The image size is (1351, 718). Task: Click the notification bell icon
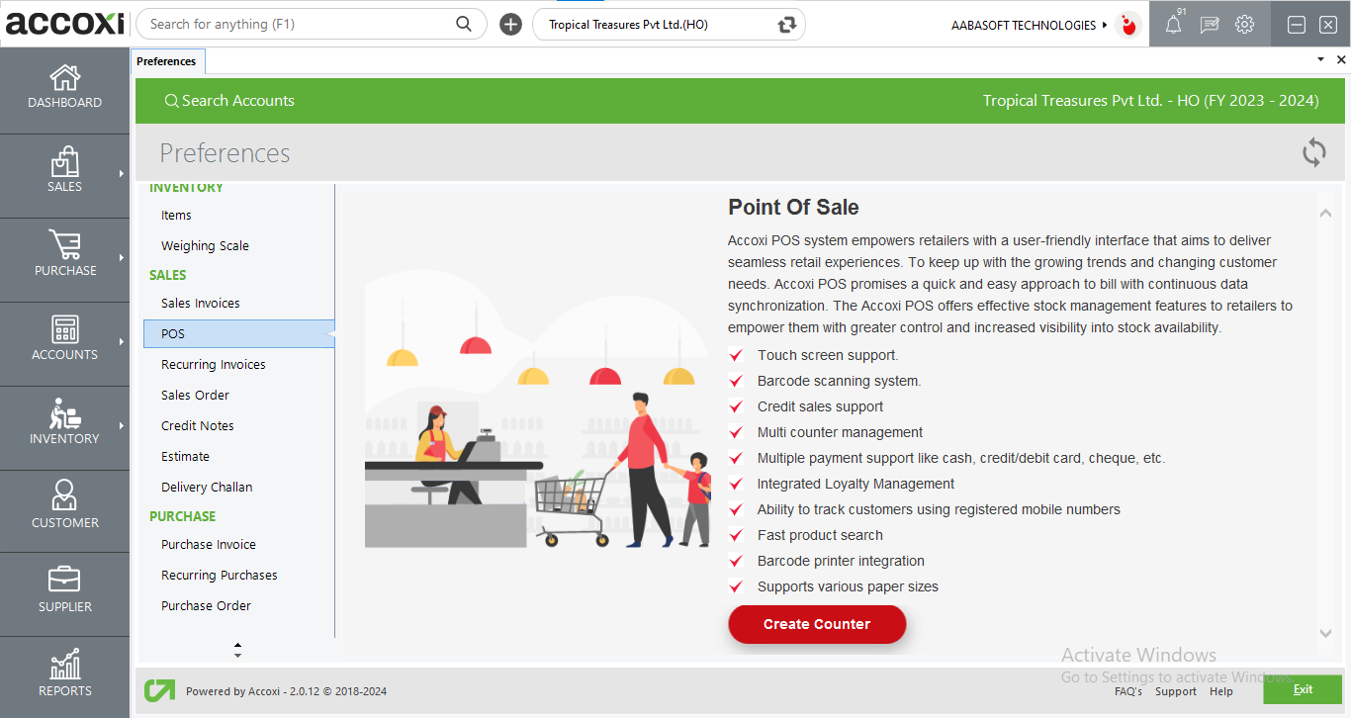point(1173,25)
